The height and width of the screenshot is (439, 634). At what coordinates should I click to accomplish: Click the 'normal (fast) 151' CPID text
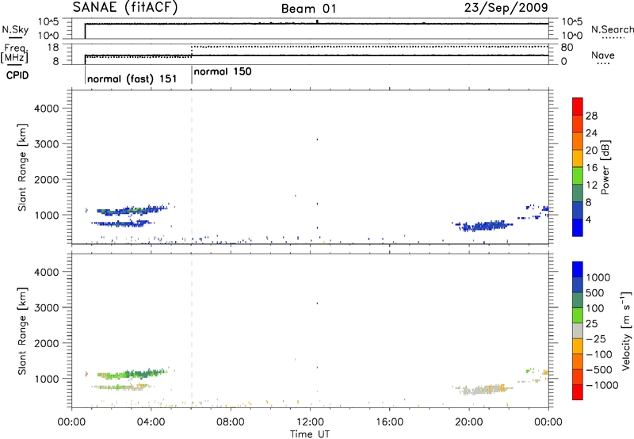132,78
